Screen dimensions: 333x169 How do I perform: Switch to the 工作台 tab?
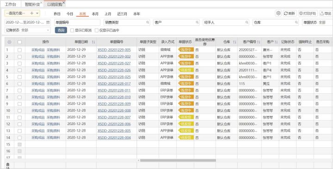10,4
